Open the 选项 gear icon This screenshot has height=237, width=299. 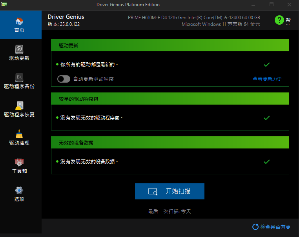pyautogui.click(x=19, y=190)
